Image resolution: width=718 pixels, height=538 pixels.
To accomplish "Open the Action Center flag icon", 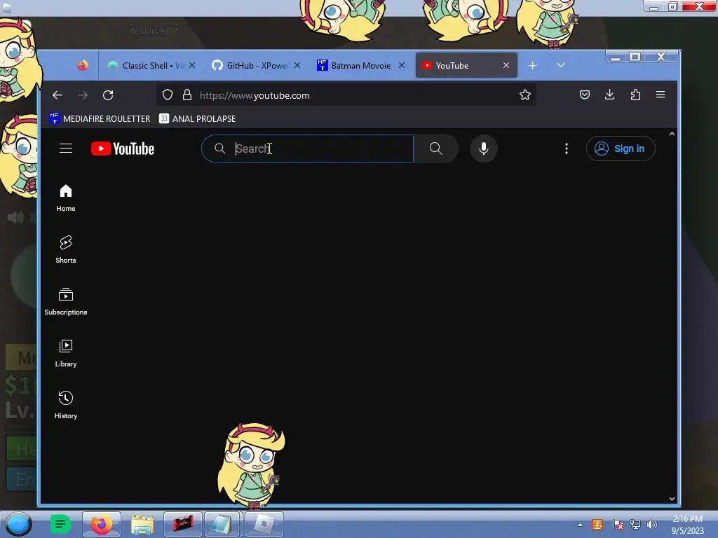I will (618, 525).
